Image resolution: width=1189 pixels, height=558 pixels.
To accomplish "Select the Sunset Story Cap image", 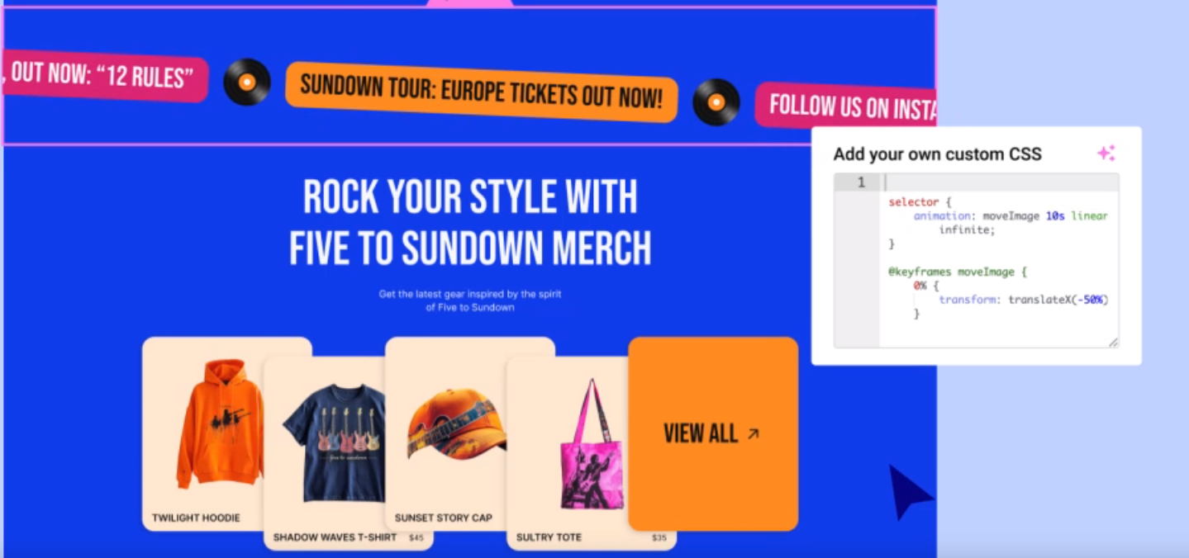I will 456,423.
